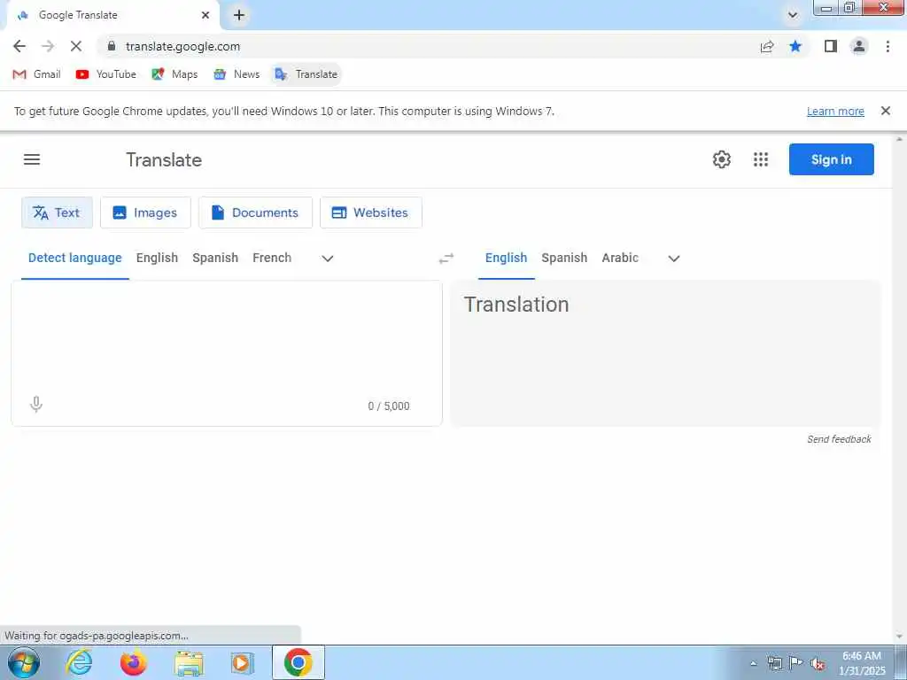
Task: Open Translate settings gear
Action: [721, 159]
